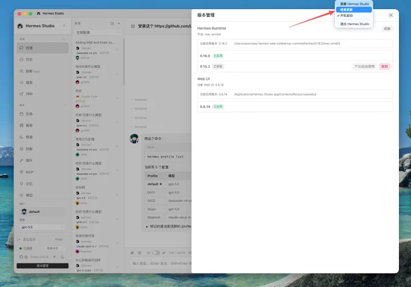Select the highlighted 检查更新 menu item
411x287 pixels.
[354, 10]
